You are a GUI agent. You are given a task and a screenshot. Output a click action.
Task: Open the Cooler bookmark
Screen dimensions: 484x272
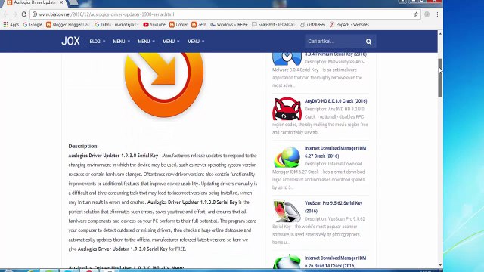[178, 25]
